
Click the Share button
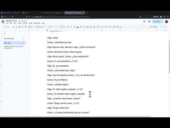(x=157, y=22)
